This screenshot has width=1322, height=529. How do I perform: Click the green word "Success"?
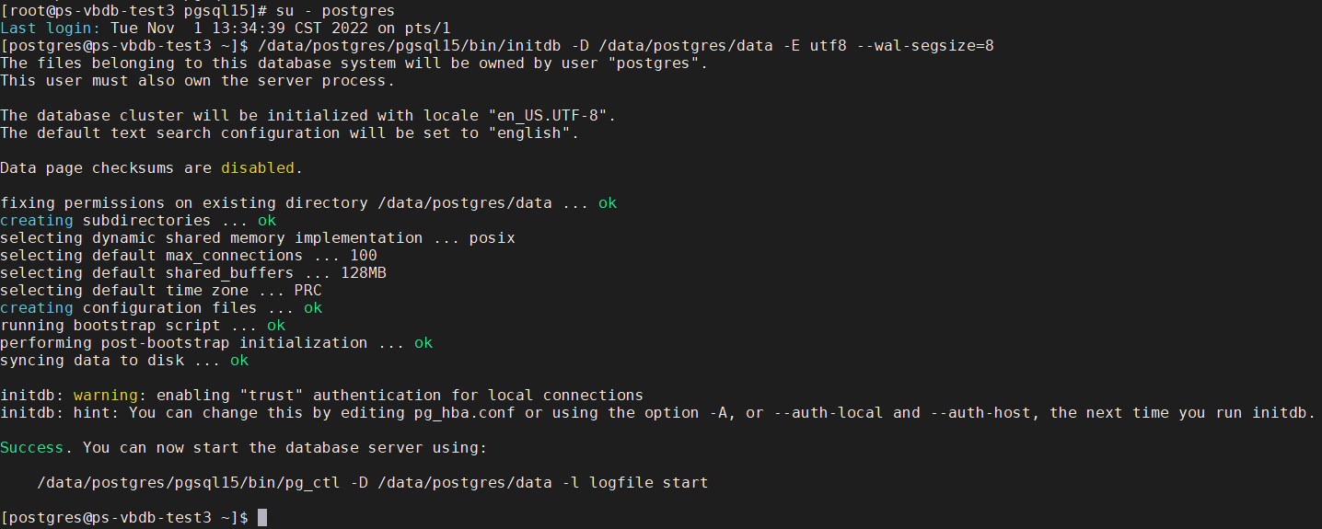(x=31, y=448)
